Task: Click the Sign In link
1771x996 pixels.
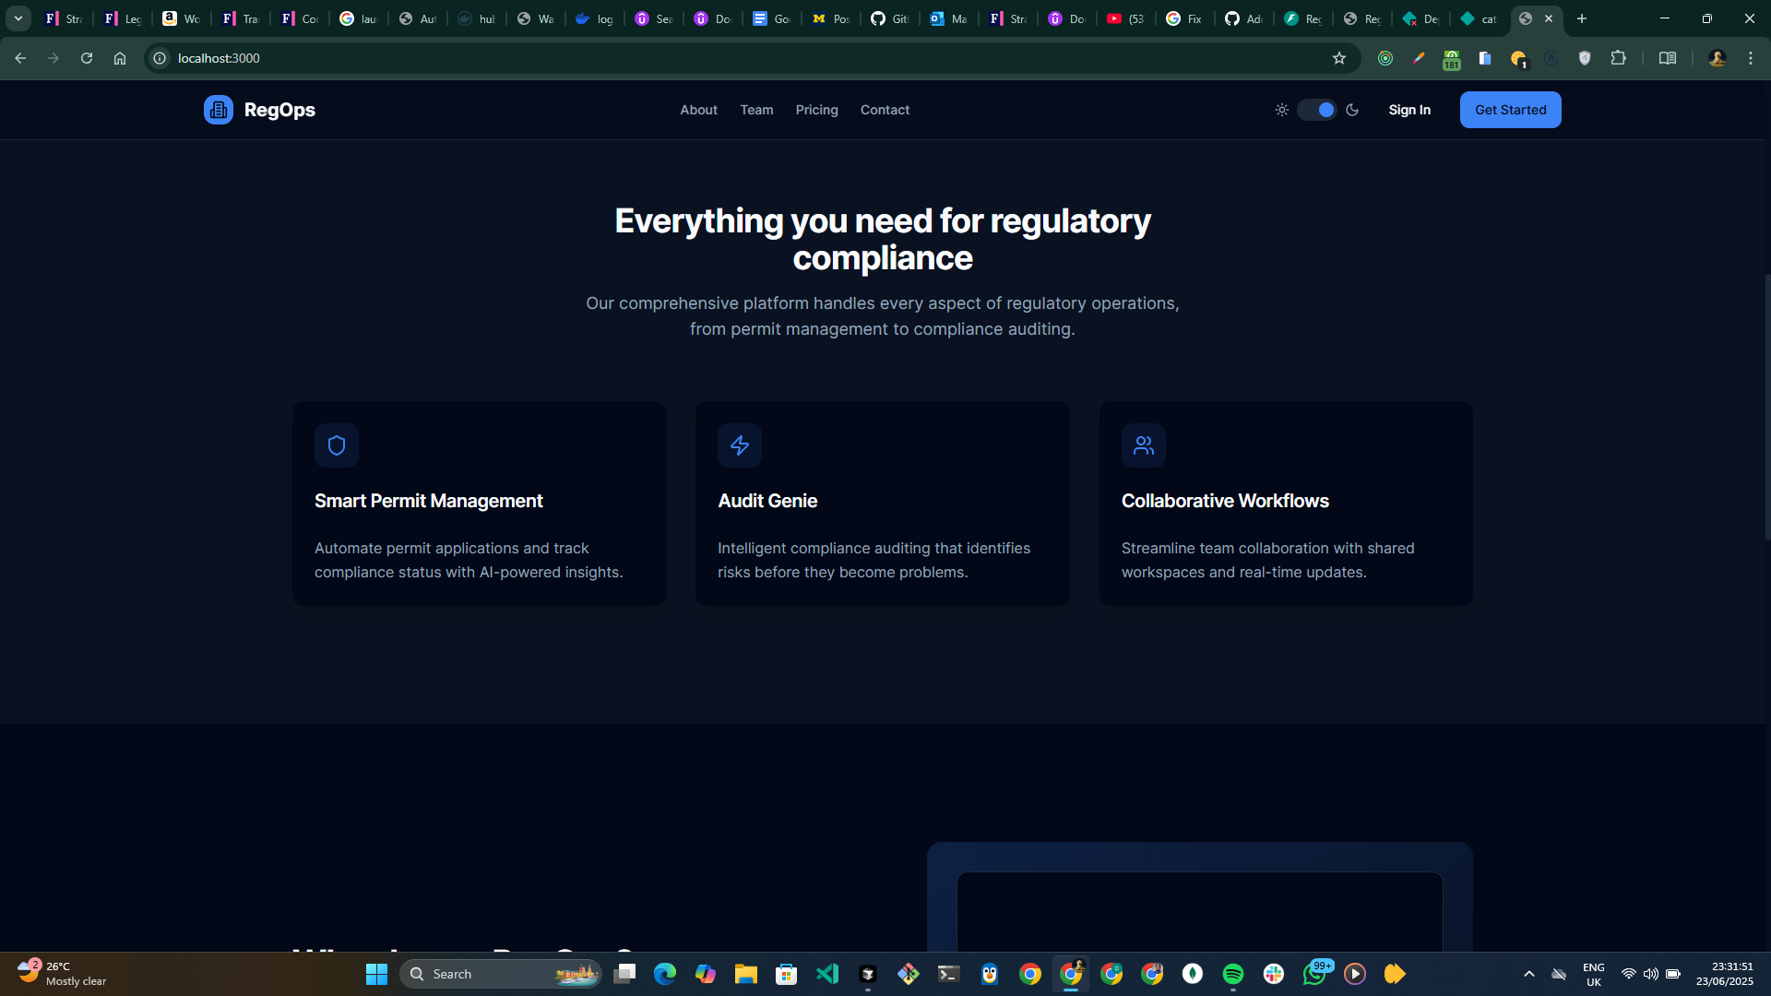Action: (1409, 110)
